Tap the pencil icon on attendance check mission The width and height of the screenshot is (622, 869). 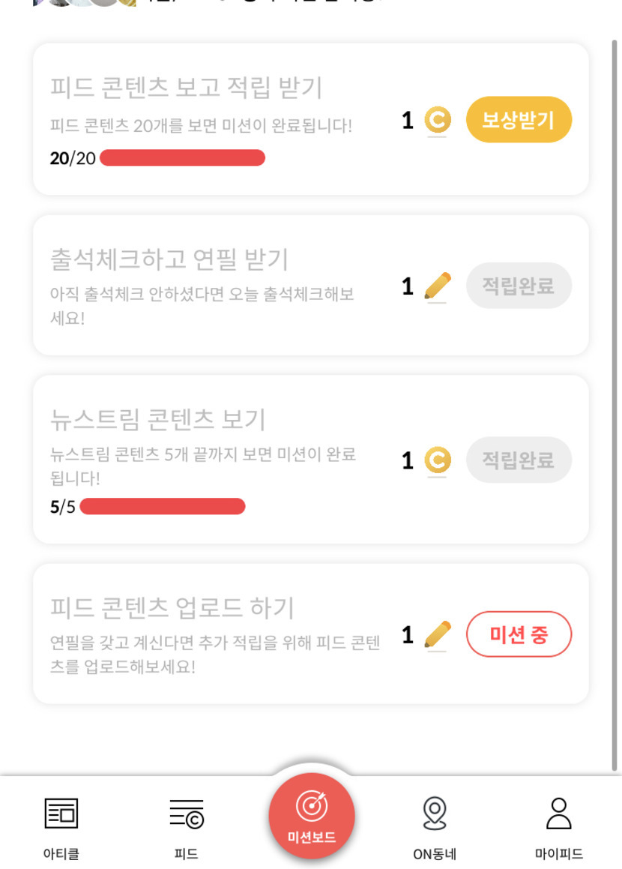[438, 286]
